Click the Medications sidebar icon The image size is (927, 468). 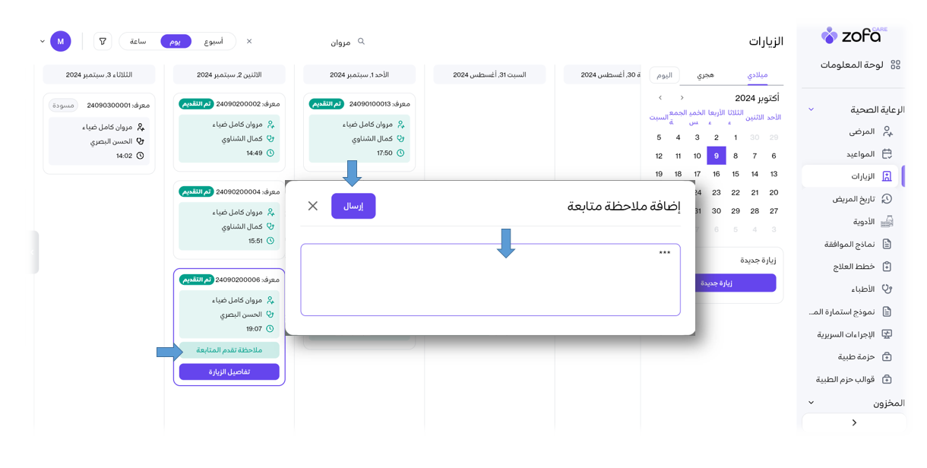[x=887, y=222]
